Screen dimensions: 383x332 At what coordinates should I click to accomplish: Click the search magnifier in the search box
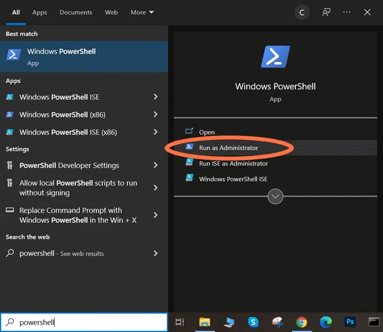(10, 322)
